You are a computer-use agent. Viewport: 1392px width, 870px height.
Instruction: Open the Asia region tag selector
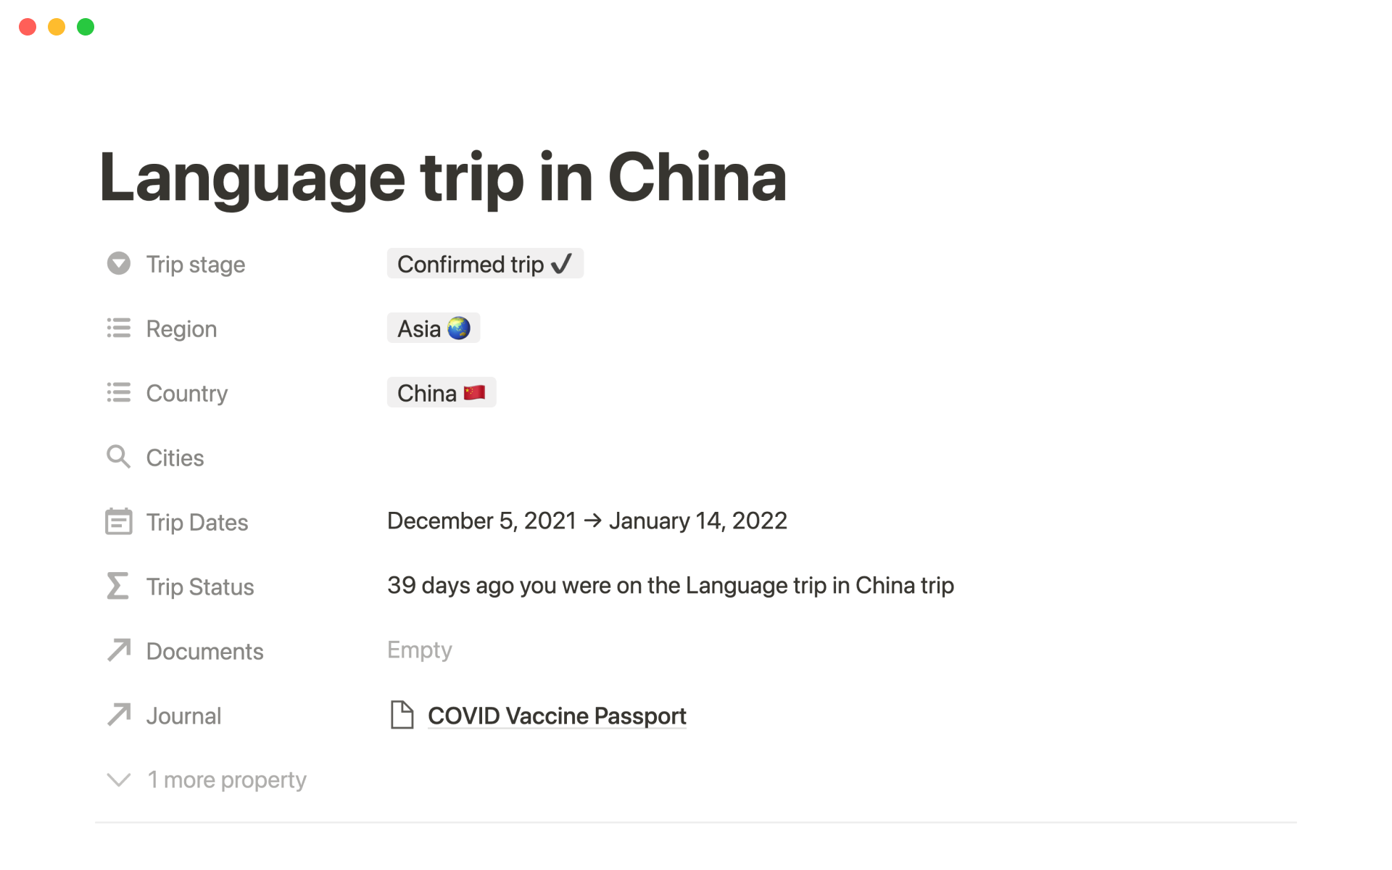pyautogui.click(x=434, y=328)
